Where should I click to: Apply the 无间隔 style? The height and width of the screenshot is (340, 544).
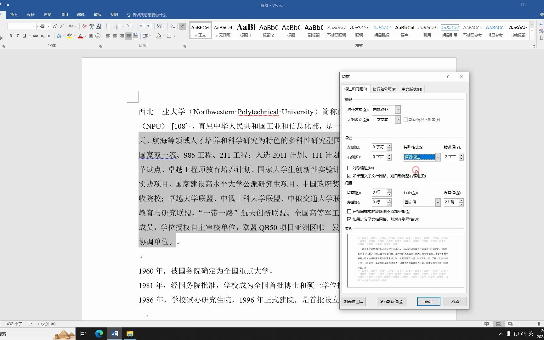[223, 31]
